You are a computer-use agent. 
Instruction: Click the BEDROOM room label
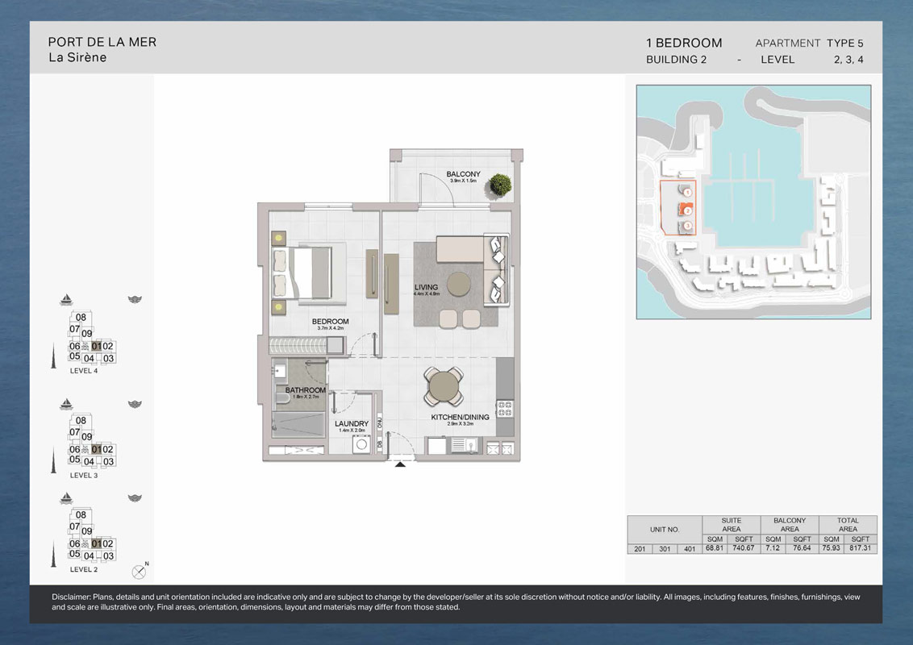(329, 322)
